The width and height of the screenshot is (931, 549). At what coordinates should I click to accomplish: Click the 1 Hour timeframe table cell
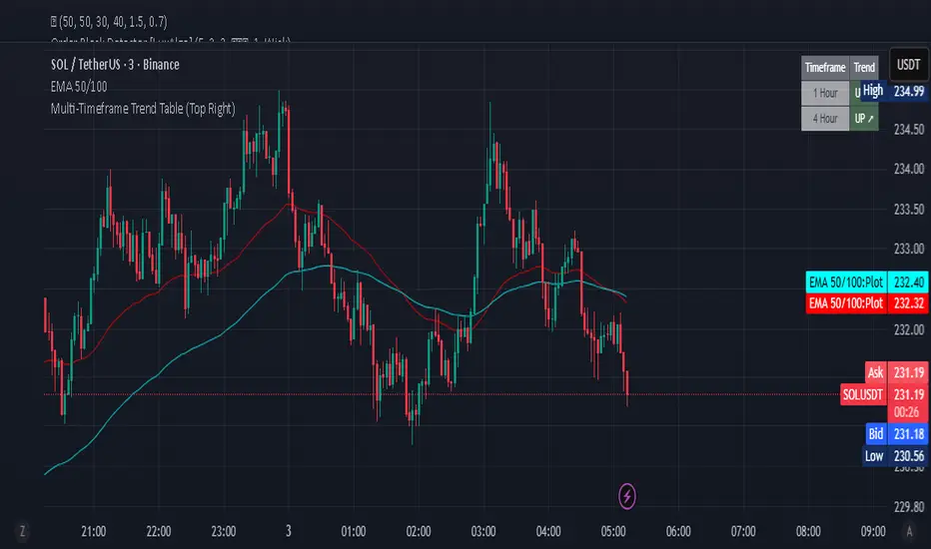pyautogui.click(x=825, y=93)
